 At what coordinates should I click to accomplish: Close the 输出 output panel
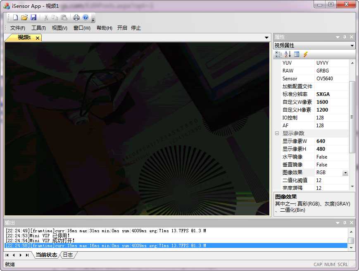352,222
